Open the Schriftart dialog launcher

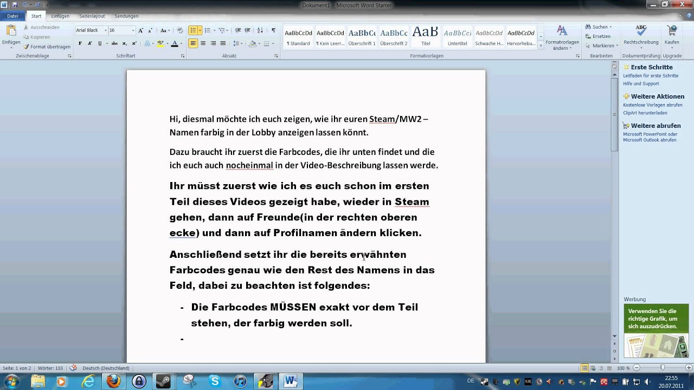(183, 56)
